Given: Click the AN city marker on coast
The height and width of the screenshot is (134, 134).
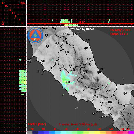Looking at the screenshot, I should click(88, 40).
